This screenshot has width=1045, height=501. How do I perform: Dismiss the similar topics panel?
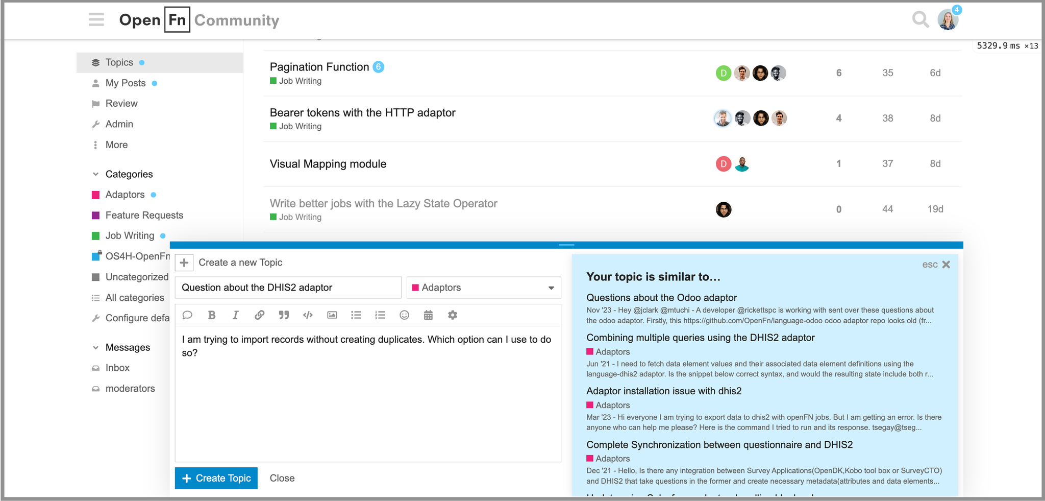pyautogui.click(x=946, y=265)
